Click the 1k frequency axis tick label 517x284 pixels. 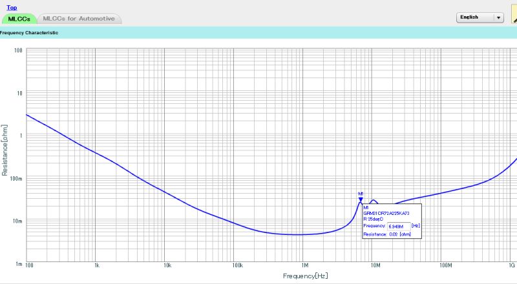point(96,265)
